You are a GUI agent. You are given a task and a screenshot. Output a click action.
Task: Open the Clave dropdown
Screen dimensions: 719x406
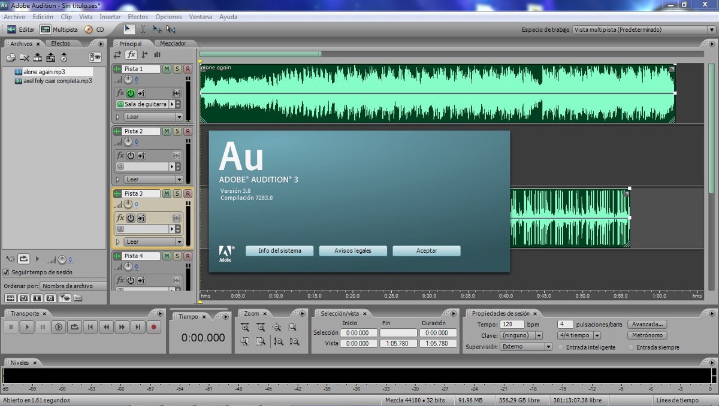tap(521, 335)
